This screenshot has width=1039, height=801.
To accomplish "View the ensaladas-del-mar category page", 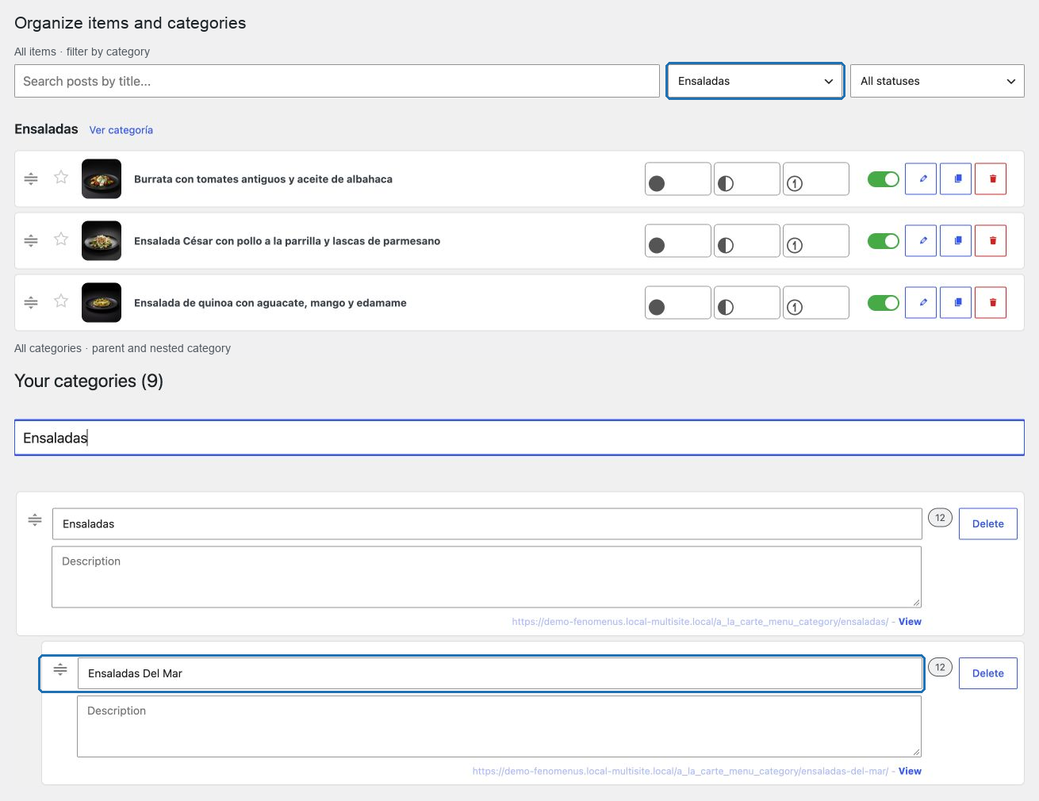I will [910, 771].
